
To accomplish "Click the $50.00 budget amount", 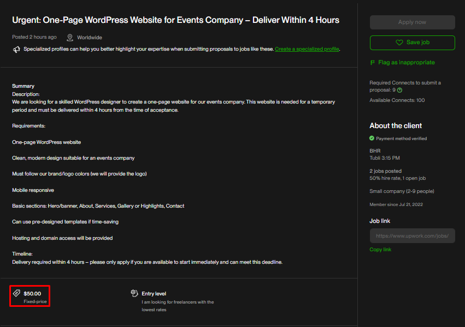I will tap(32, 294).
